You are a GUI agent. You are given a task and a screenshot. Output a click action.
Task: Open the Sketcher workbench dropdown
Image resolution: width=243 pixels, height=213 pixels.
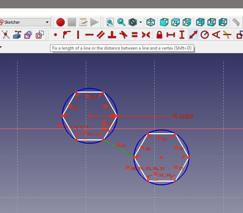(x=25, y=22)
